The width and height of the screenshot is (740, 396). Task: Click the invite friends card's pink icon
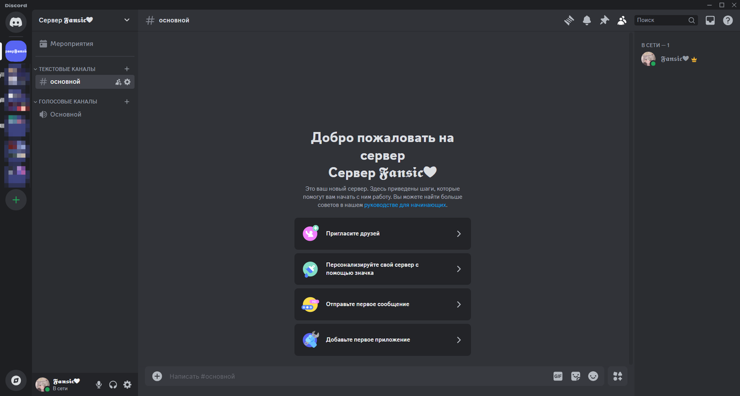click(x=310, y=234)
